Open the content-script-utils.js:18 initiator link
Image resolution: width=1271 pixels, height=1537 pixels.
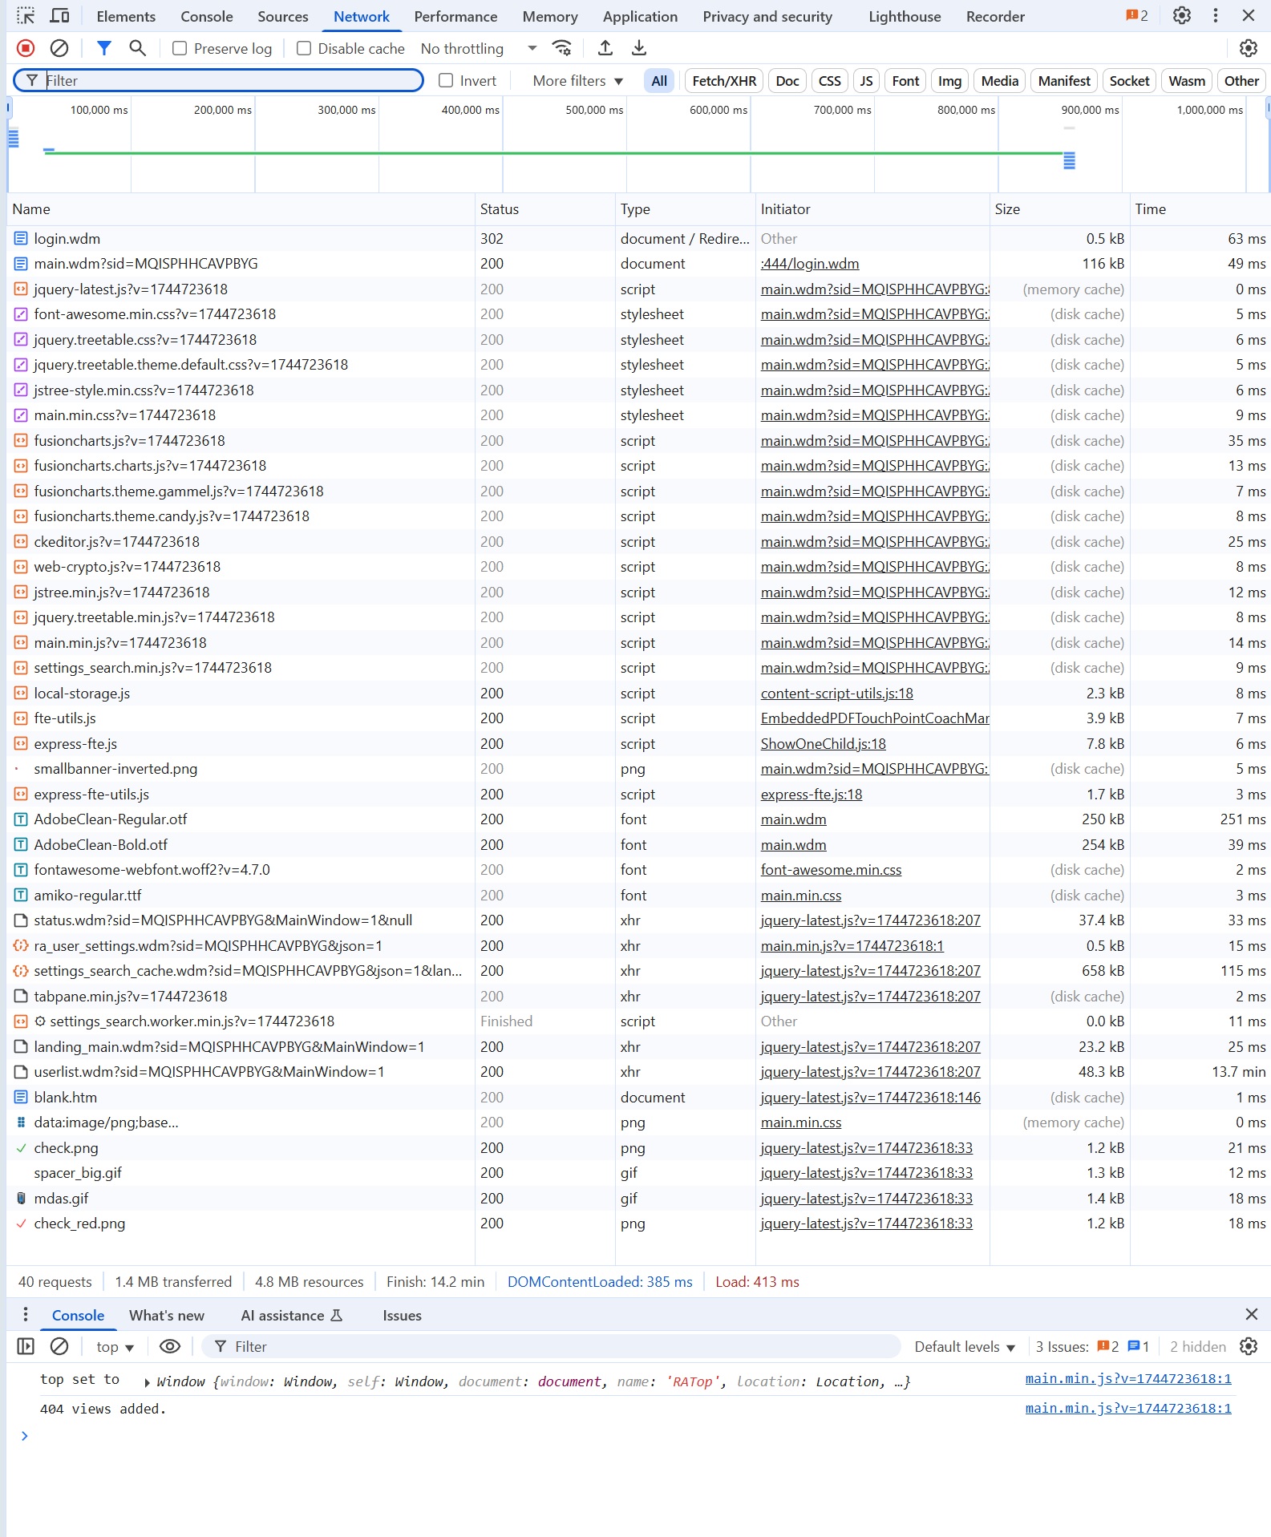(836, 693)
